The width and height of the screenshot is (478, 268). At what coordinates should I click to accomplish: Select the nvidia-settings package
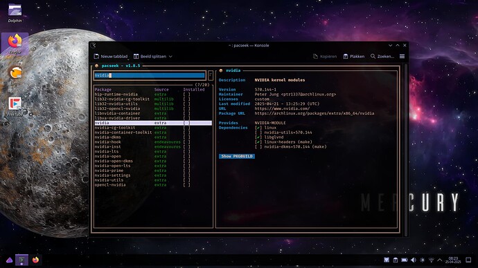[153, 175]
